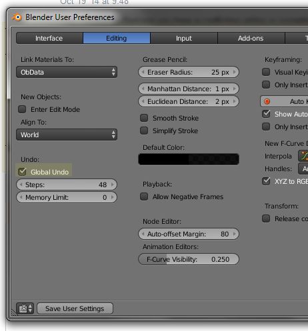This screenshot has height=331, width=308.
Task: Click the Keyframing section label
Action: (x=283, y=59)
